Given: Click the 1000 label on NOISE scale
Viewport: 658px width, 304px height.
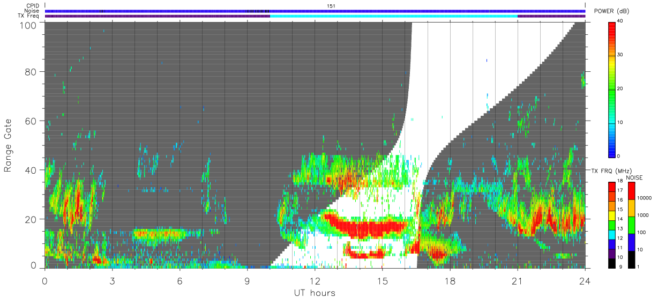Looking at the screenshot, I should (x=642, y=215).
